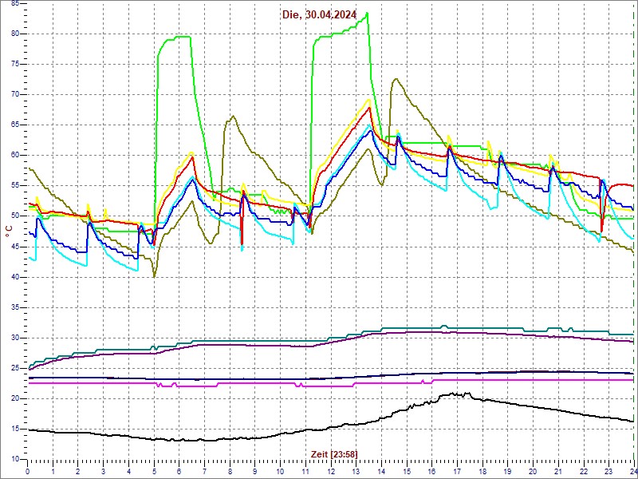Click hour 7 on the time axis
The width and height of the screenshot is (638, 479).
(x=205, y=471)
